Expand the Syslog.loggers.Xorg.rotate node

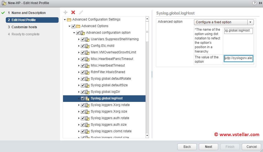(x=79, y=105)
